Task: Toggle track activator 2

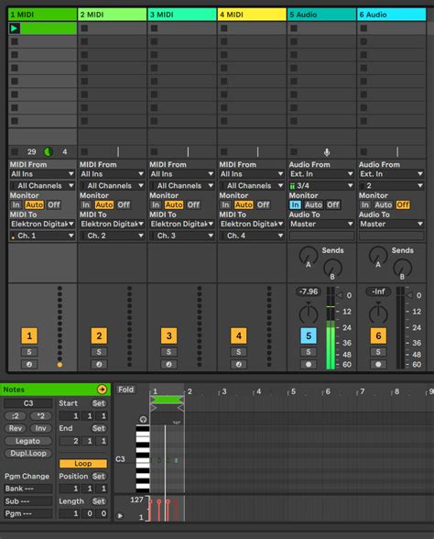Action: click(99, 335)
